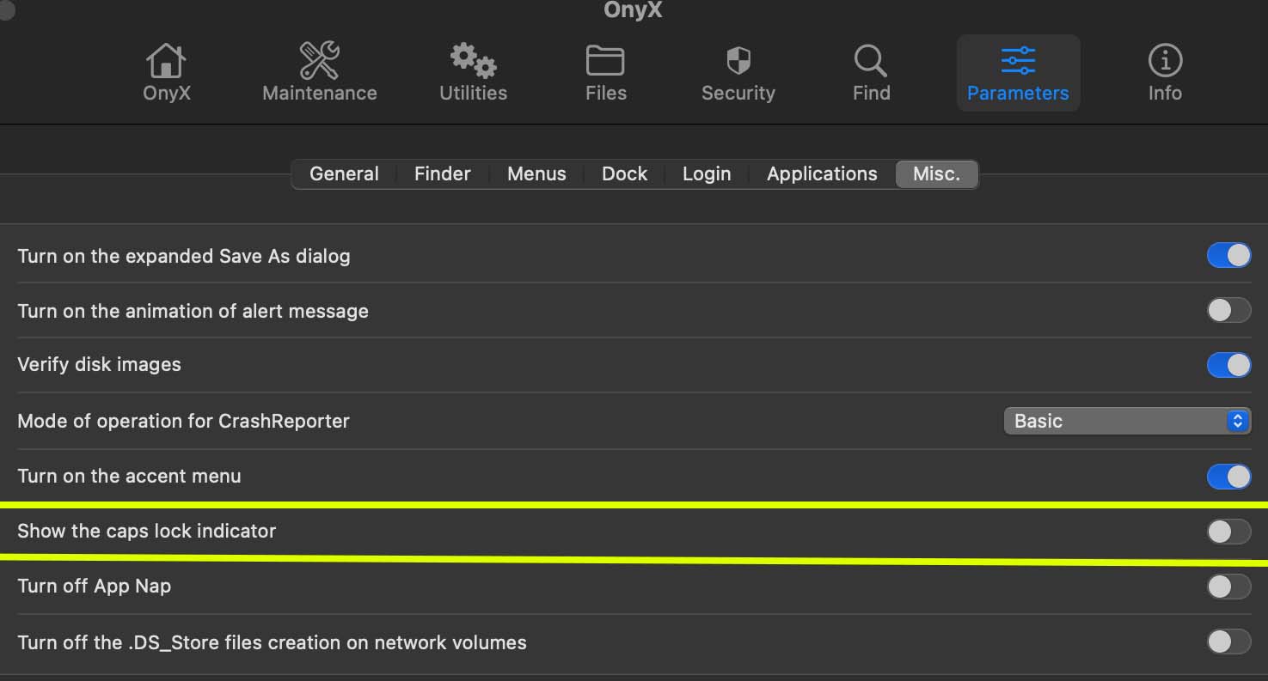The height and width of the screenshot is (681, 1268).
Task: Go to the Utilities gears icon
Action: coord(473,62)
